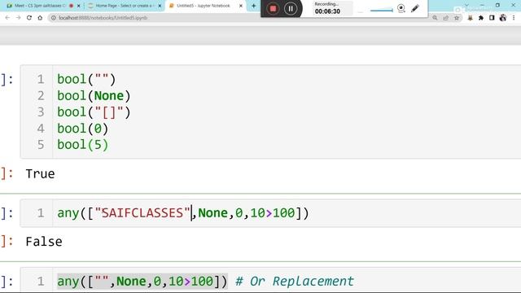Share this page from the address bar
This screenshot has height=293, width=521.
[x=445, y=18]
